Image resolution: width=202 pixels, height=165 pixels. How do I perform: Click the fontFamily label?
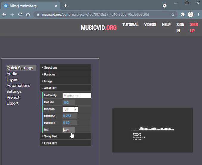pyautogui.click(x=50, y=95)
